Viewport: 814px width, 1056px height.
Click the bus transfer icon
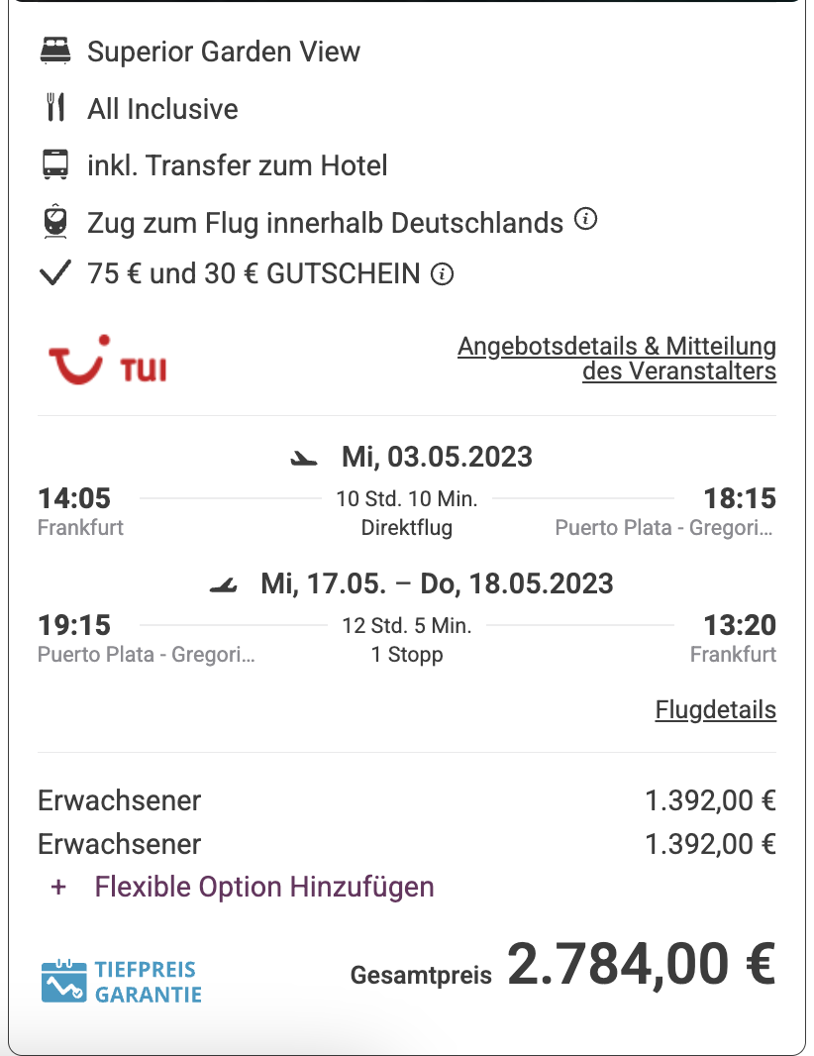55,165
